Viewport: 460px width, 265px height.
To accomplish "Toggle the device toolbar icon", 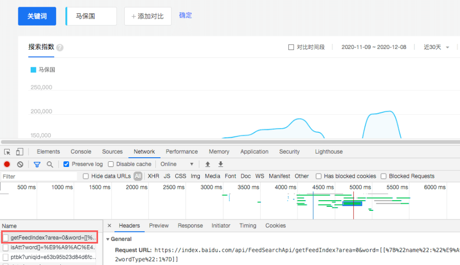I will 19,152.
